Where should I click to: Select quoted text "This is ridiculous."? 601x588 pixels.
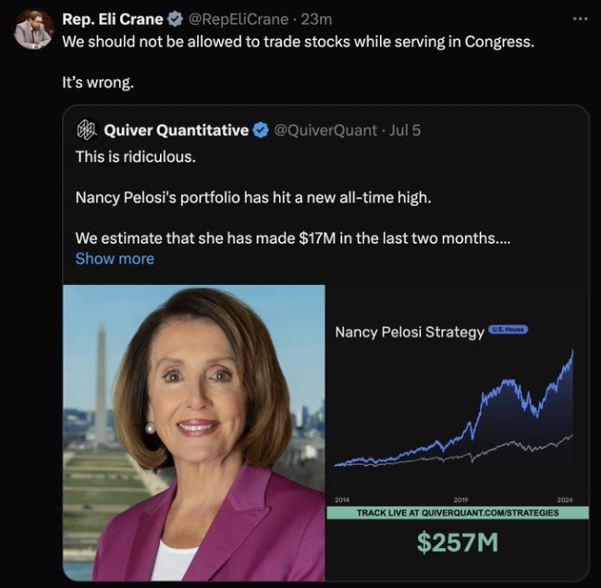point(135,157)
